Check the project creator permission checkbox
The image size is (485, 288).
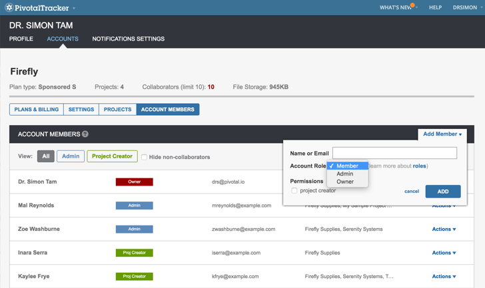pyautogui.click(x=294, y=191)
